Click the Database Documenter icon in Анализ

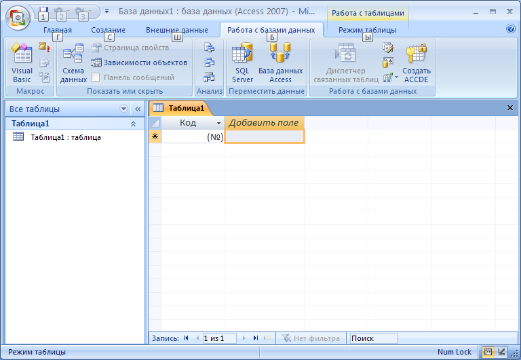[209, 48]
